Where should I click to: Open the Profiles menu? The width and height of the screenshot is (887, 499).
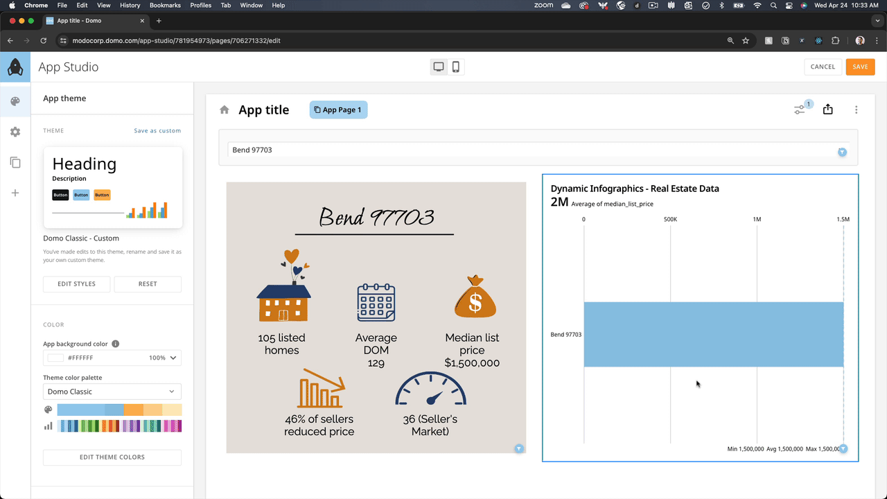tap(201, 5)
